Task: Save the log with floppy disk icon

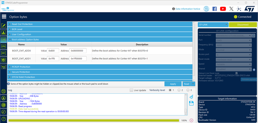Action: [191, 103]
